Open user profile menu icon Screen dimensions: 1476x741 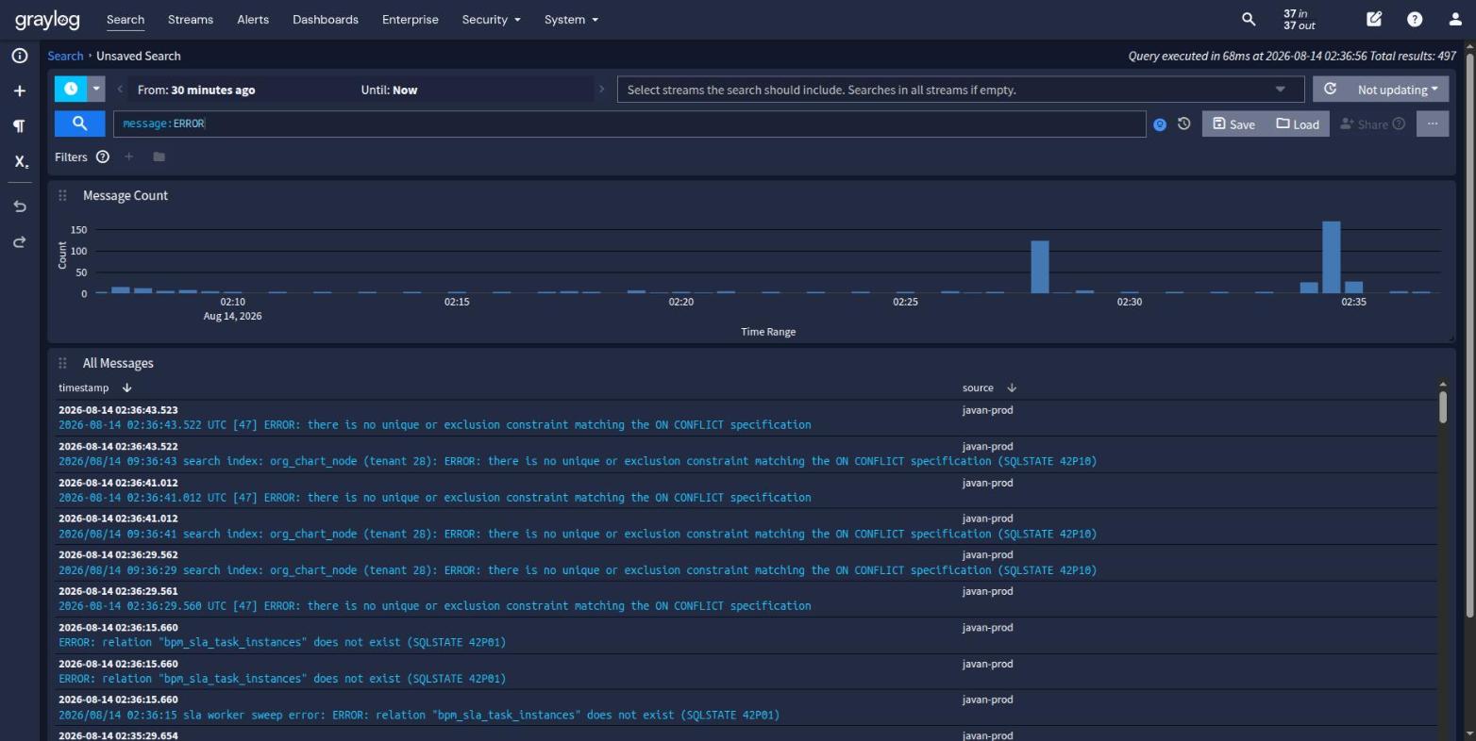(1454, 19)
